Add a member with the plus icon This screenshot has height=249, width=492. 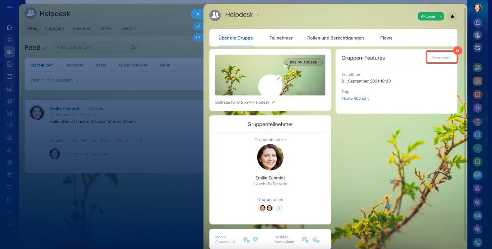(x=279, y=208)
